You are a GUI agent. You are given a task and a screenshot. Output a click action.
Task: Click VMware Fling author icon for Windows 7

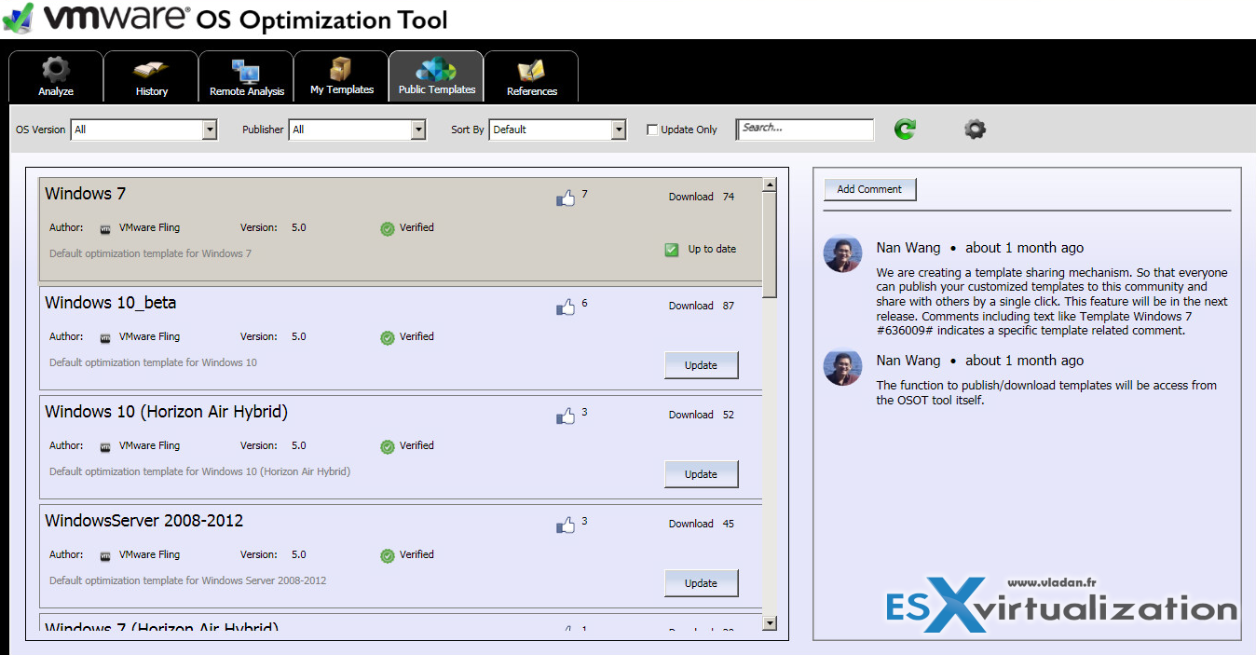pyautogui.click(x=105, y=228)
